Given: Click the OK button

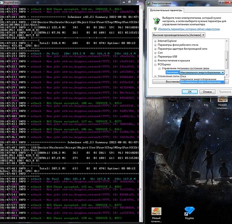Looking at the screenshot, I should click(190, 92).
